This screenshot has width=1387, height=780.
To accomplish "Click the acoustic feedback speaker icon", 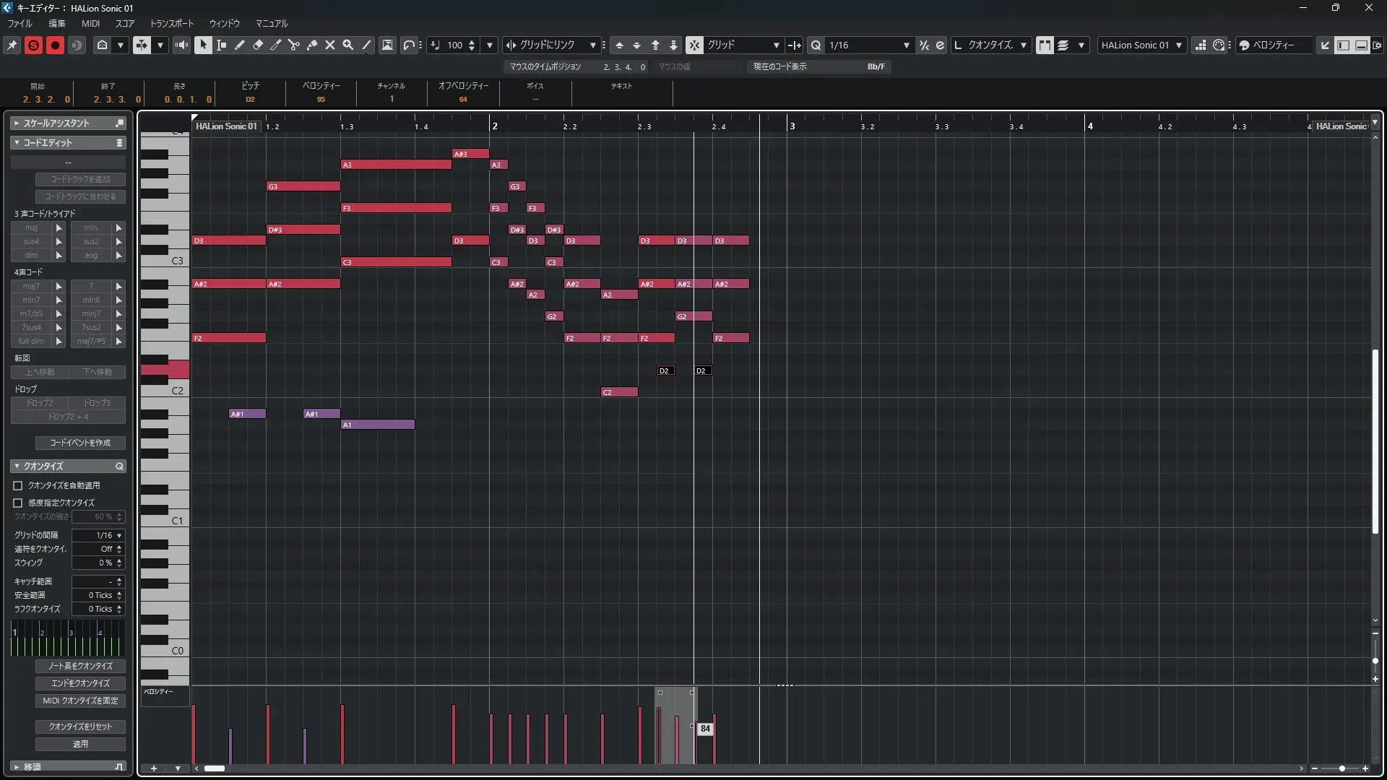I will pos(181,45).
